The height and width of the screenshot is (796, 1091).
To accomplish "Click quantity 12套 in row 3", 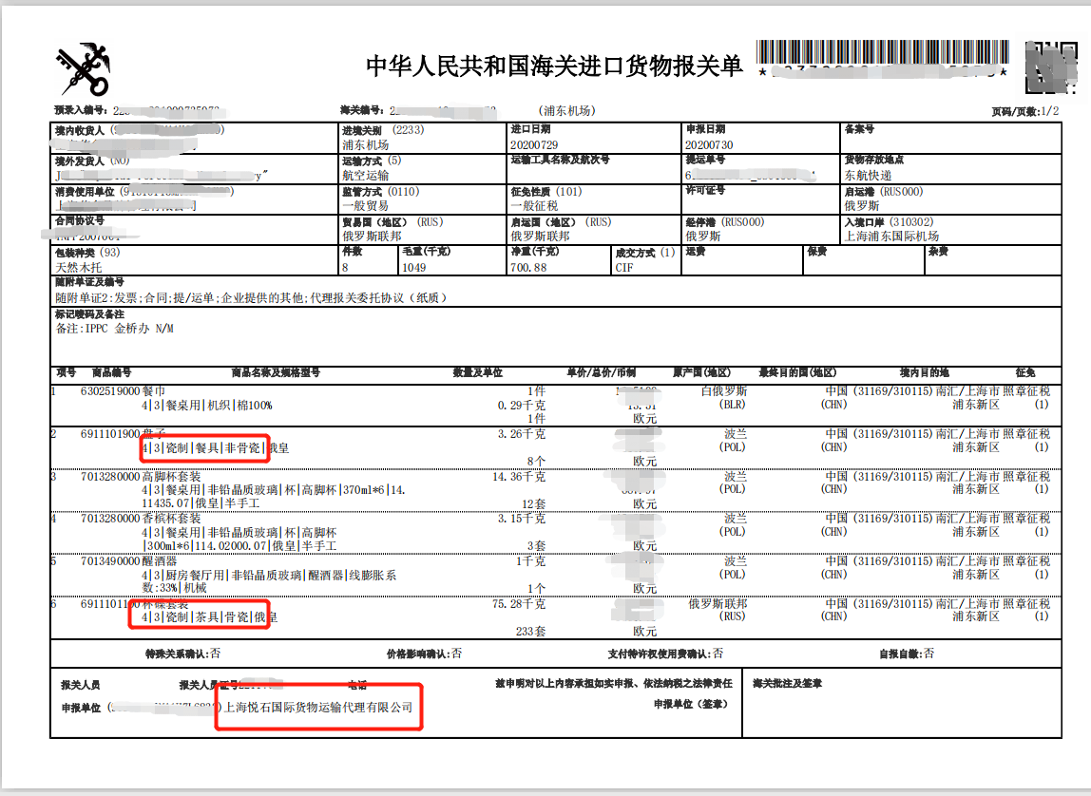I will pos(534,503).
